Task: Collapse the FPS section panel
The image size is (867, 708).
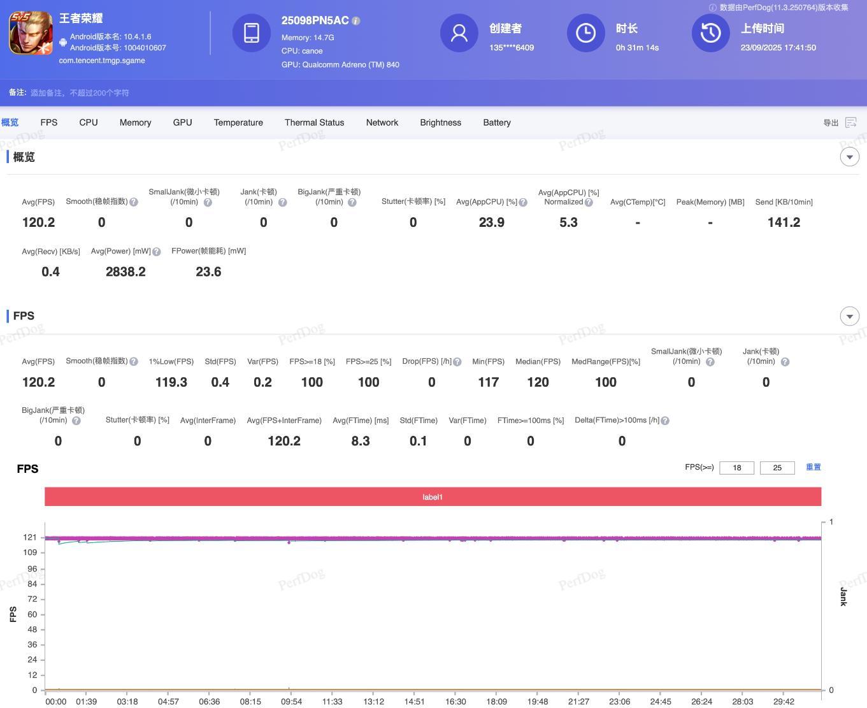Action: pos(849,316)
